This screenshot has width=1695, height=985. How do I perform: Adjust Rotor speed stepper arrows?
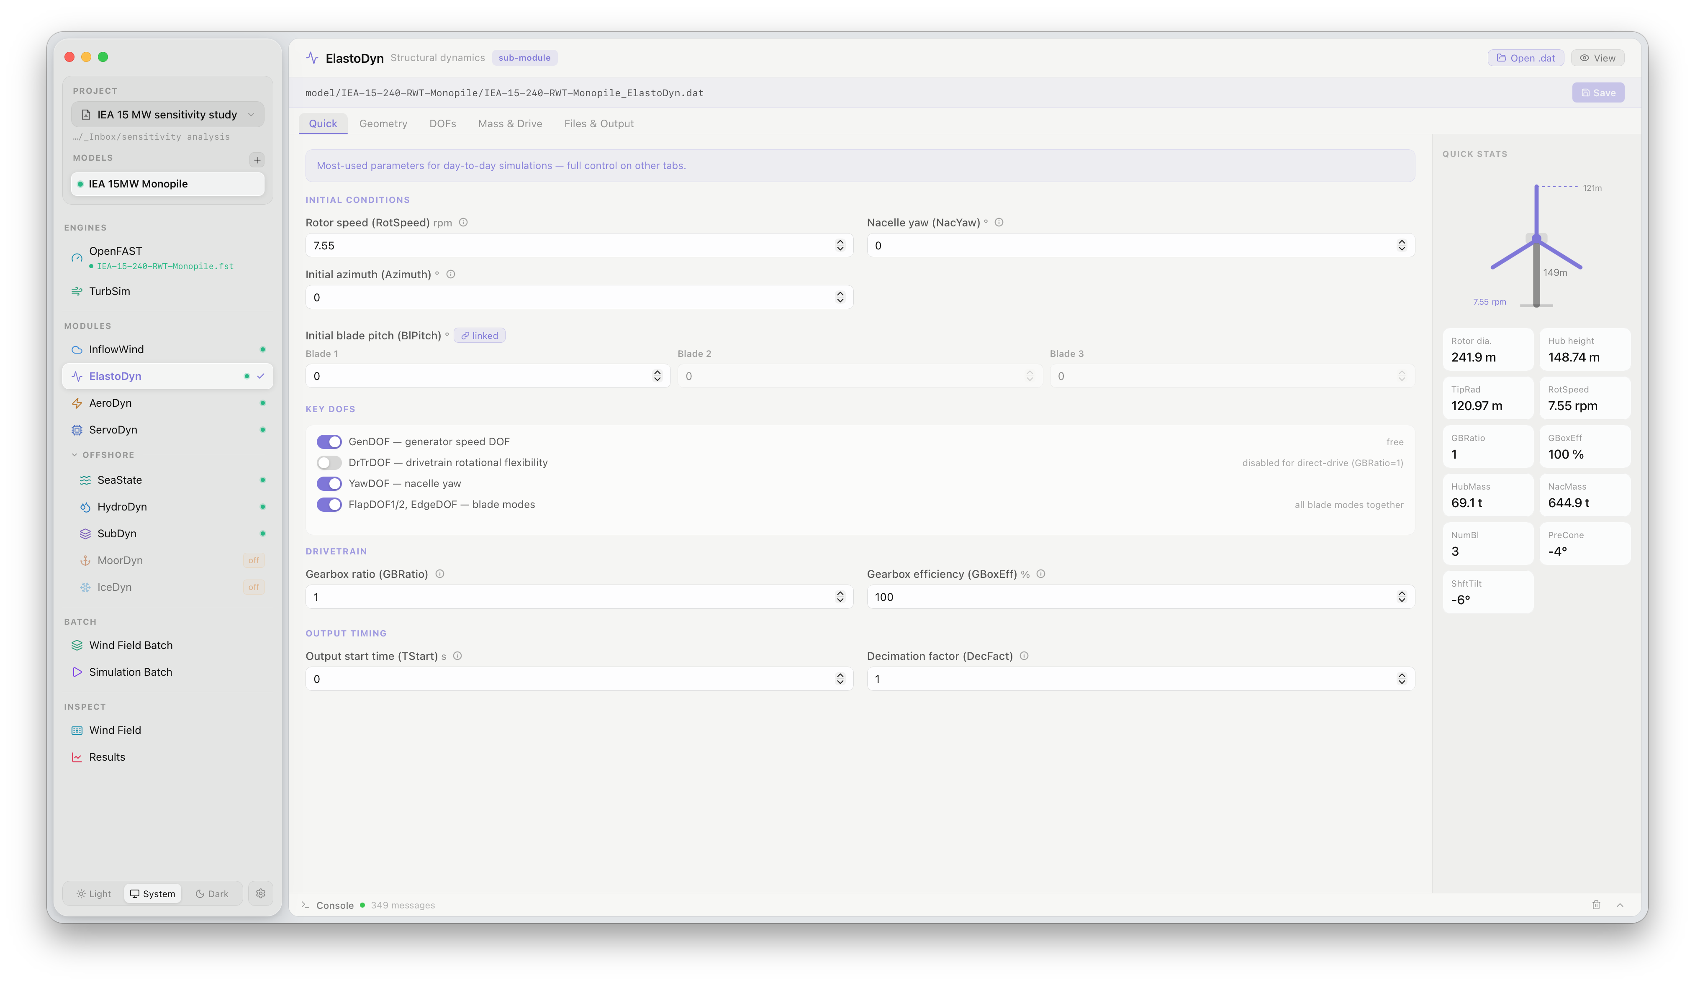click(840, 245)
